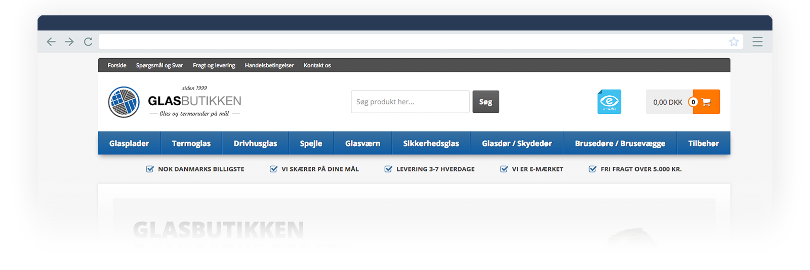The image size is (810, 270).
Task: Click the browser back arrow
Action: pyautogui.click(x=51, y=41)
